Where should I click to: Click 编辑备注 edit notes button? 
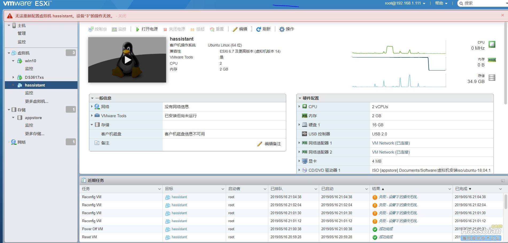269,144
